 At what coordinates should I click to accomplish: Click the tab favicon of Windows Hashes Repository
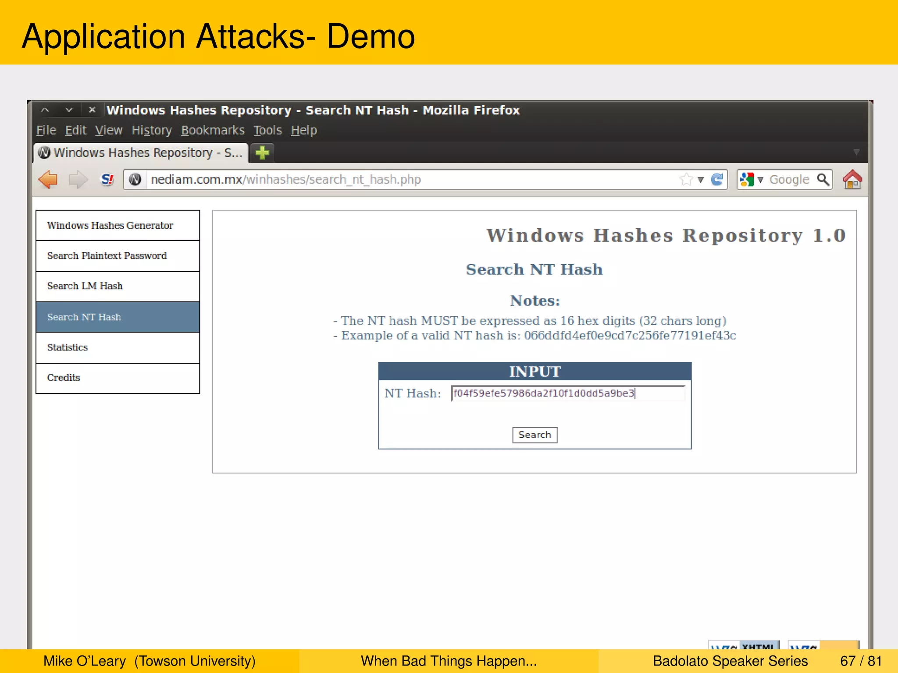coord(44,152)
